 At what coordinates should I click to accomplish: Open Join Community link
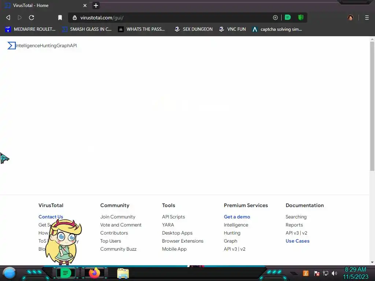pos(118,217)
